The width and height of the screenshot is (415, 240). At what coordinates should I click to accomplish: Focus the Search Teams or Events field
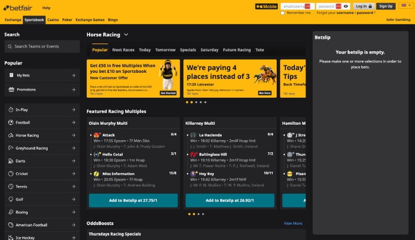(42, 46)
